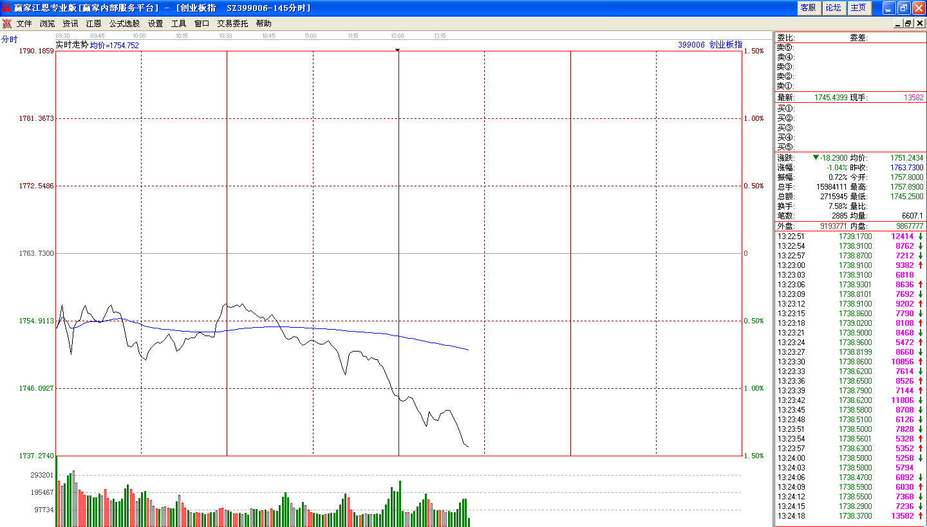Screen dimensions: 927x527
Task: Click the 293201 volume axis label
Action: [x=42, y=475]
